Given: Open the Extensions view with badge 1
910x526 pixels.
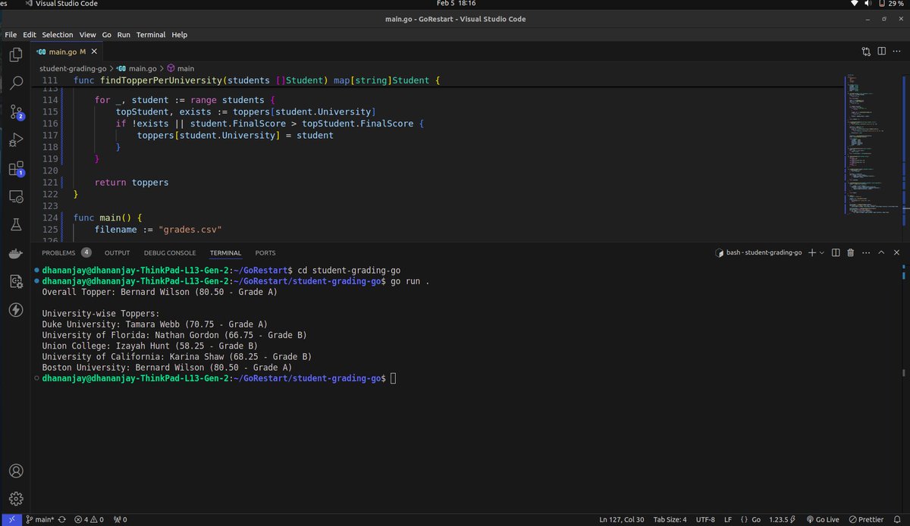Looking at the screenshot, I should pos(16,168).
